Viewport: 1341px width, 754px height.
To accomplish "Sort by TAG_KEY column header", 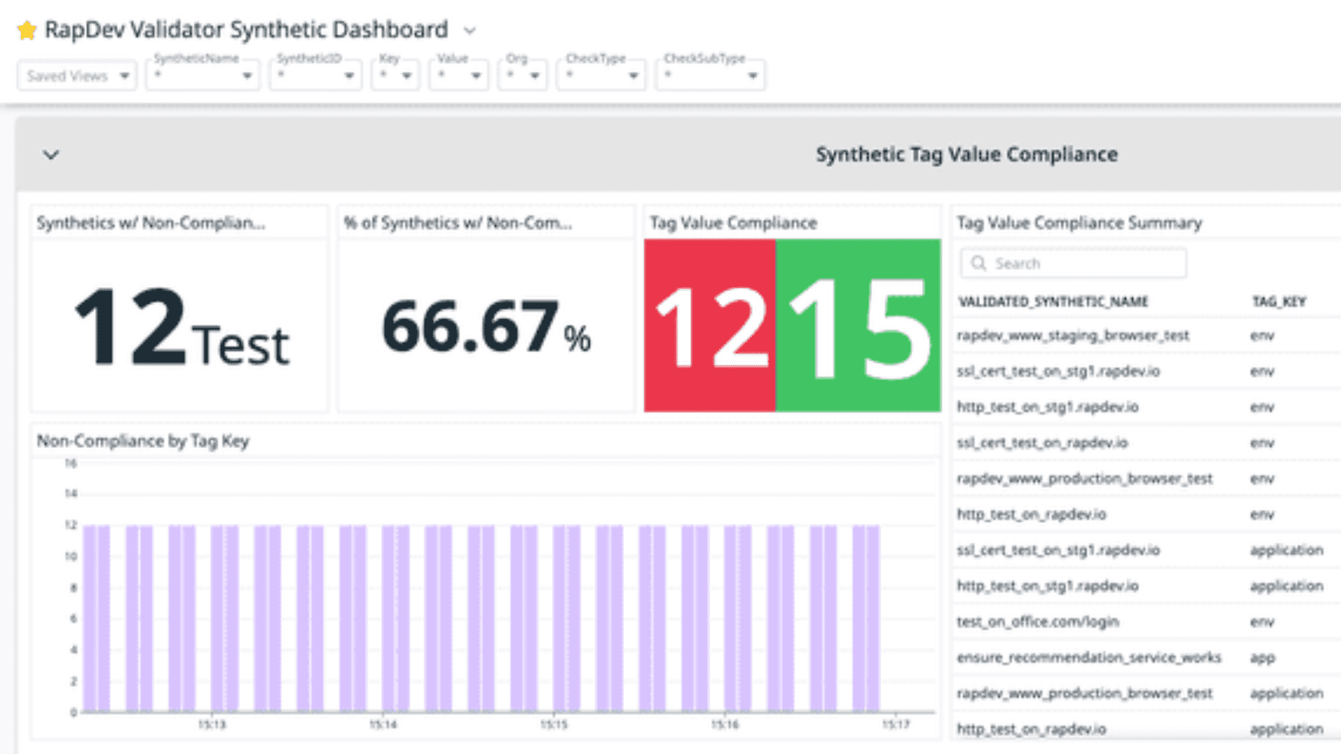I will (1279, 302).
